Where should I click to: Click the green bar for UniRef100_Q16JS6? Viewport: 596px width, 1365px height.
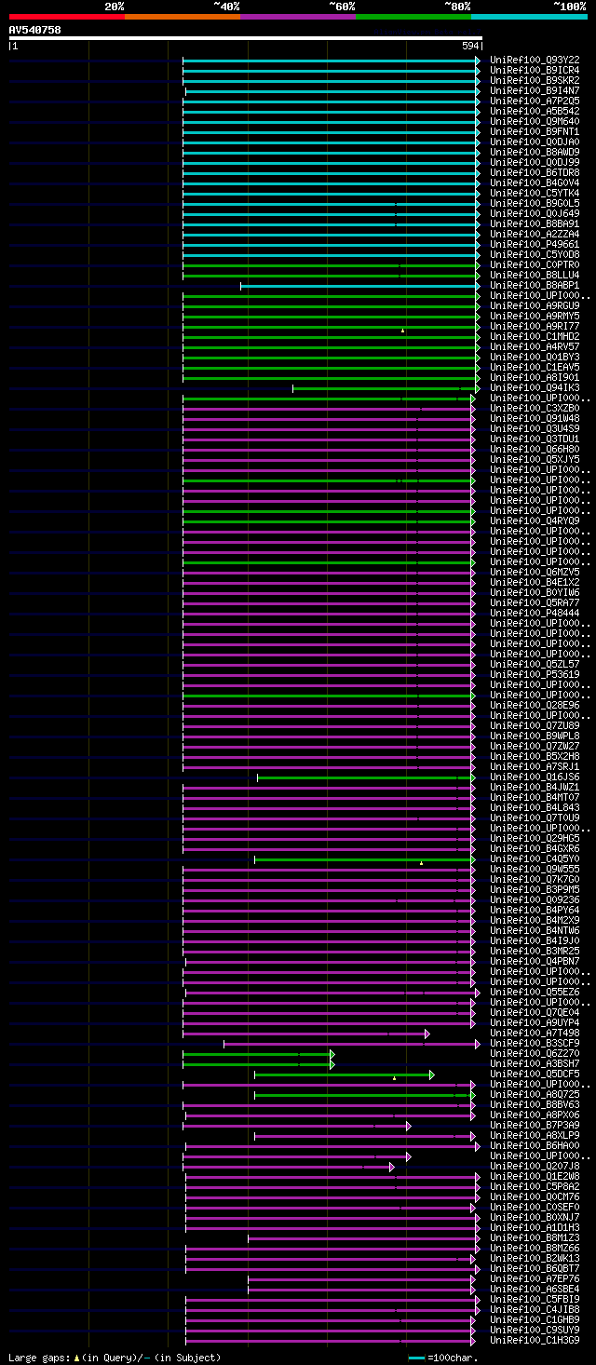364,777
